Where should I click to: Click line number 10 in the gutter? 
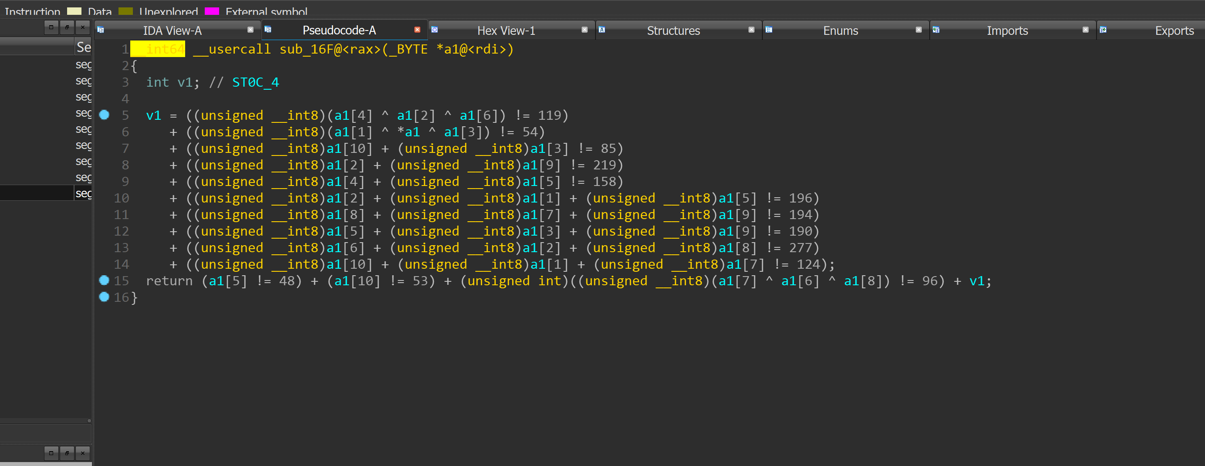(x=121, y=198)
